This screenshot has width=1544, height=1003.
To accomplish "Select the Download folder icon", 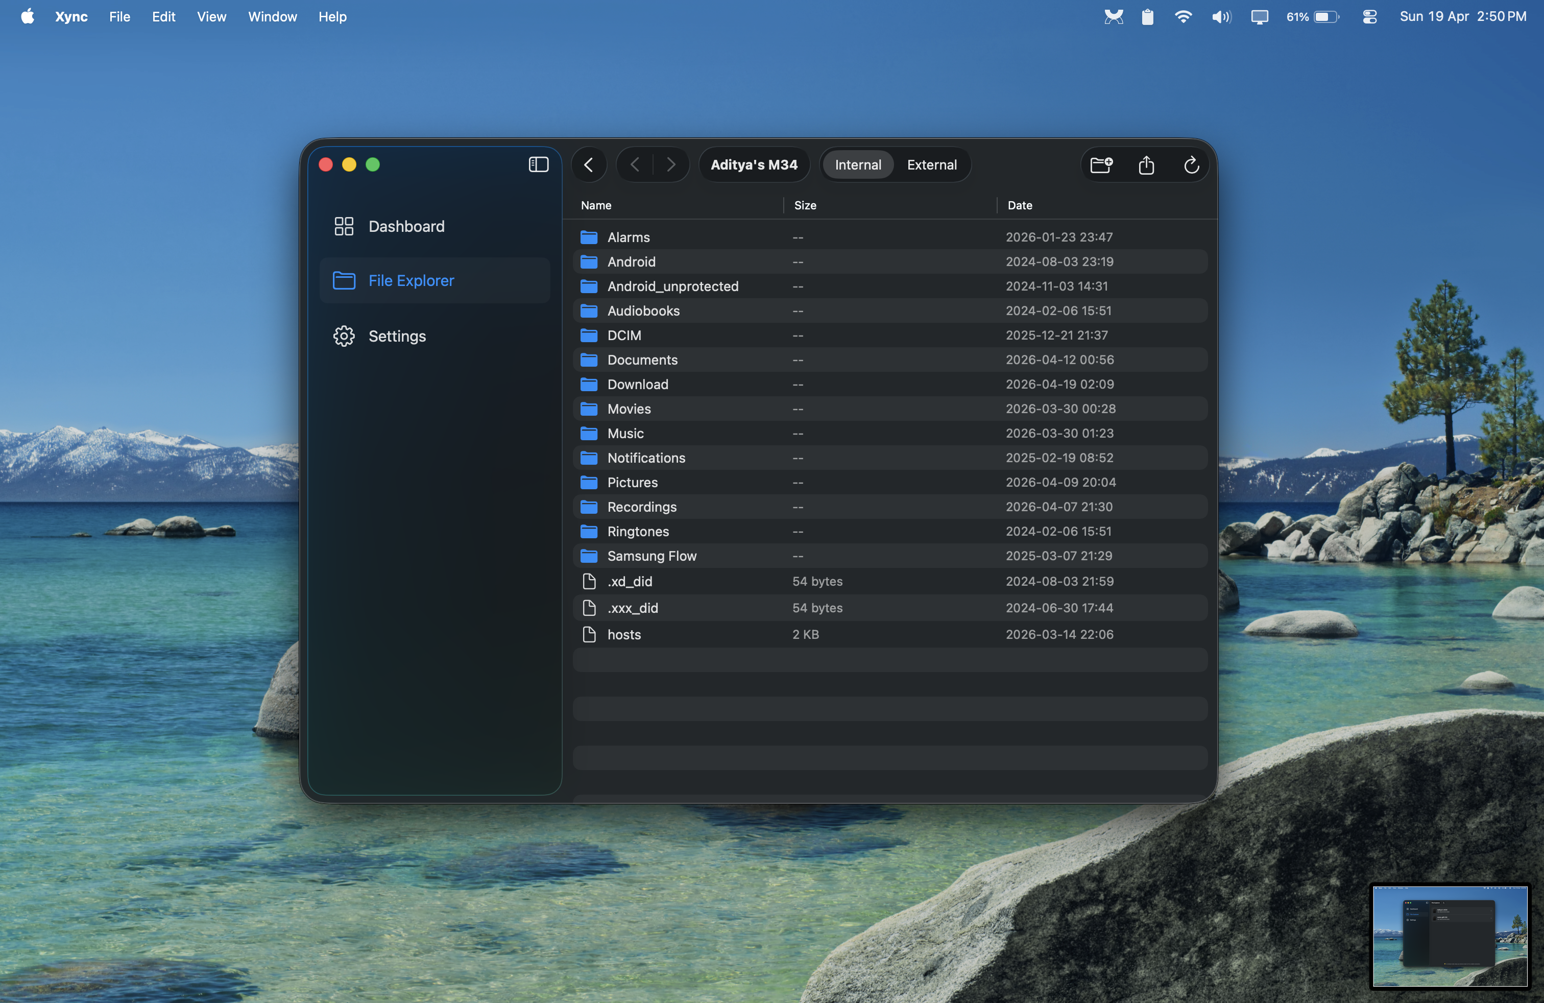I will (589, 384).
